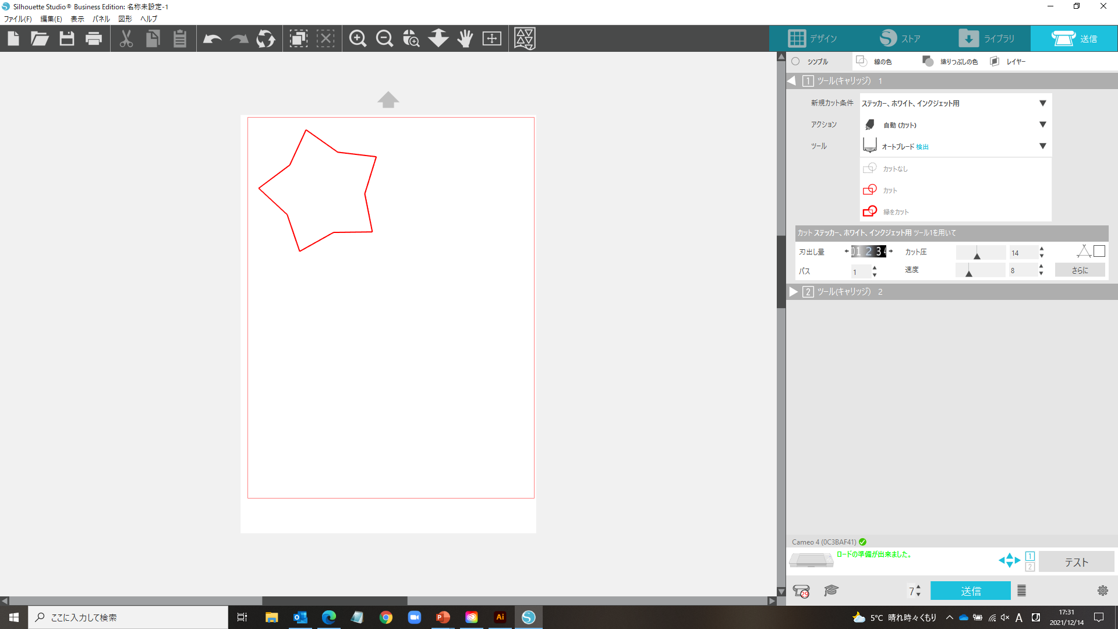Viewport: 1118px width, 629px height.
Task: Switch to 塗りつぶしの色 cut mode
Action: 950,61
